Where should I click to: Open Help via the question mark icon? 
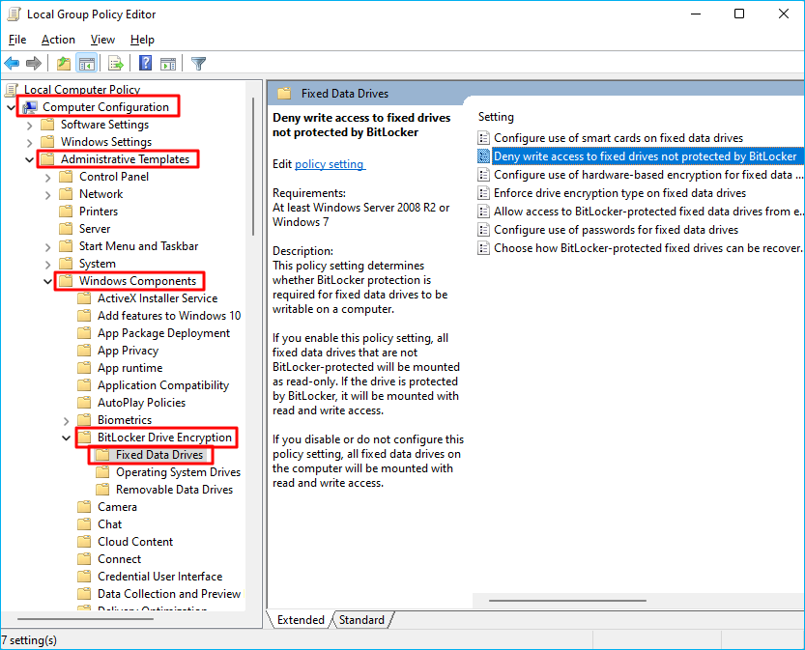(145, 64)
